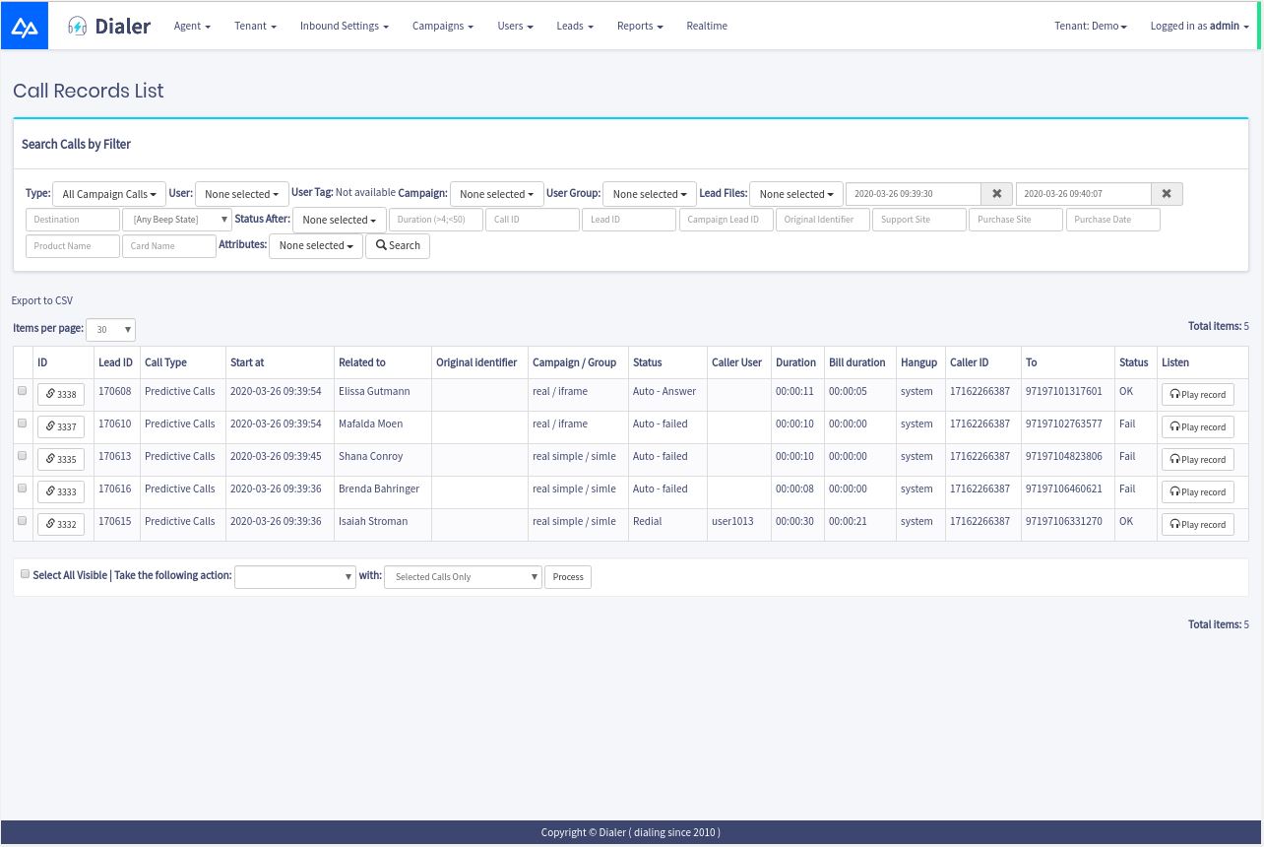Image resolution: width=1264 pixels, height=847 pixels.
Task: Tick checkbox for call 3332 row
Action: coord(23,521)
